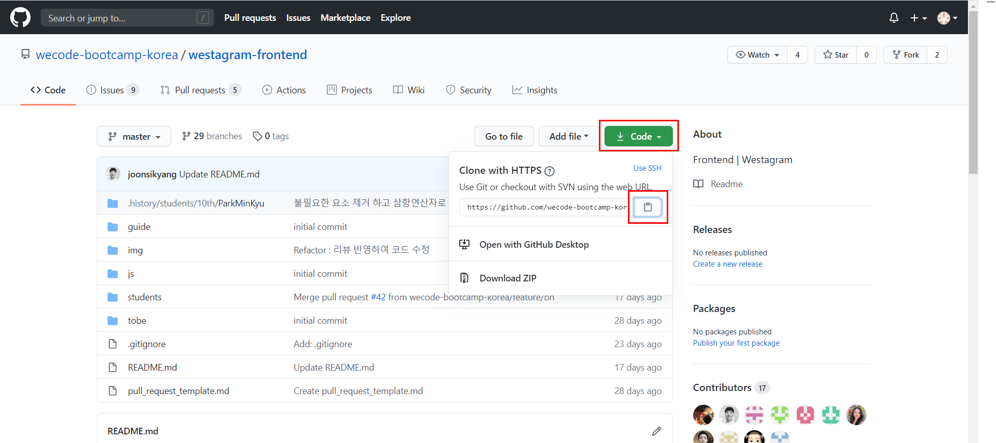The width and height of the screenshot is (996, 443).
Task: Open Issues in top navigation
Action: point(298,18)
